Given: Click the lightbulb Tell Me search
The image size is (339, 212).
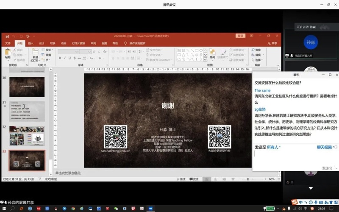Looking at the screenshot, I should (125, 43).
